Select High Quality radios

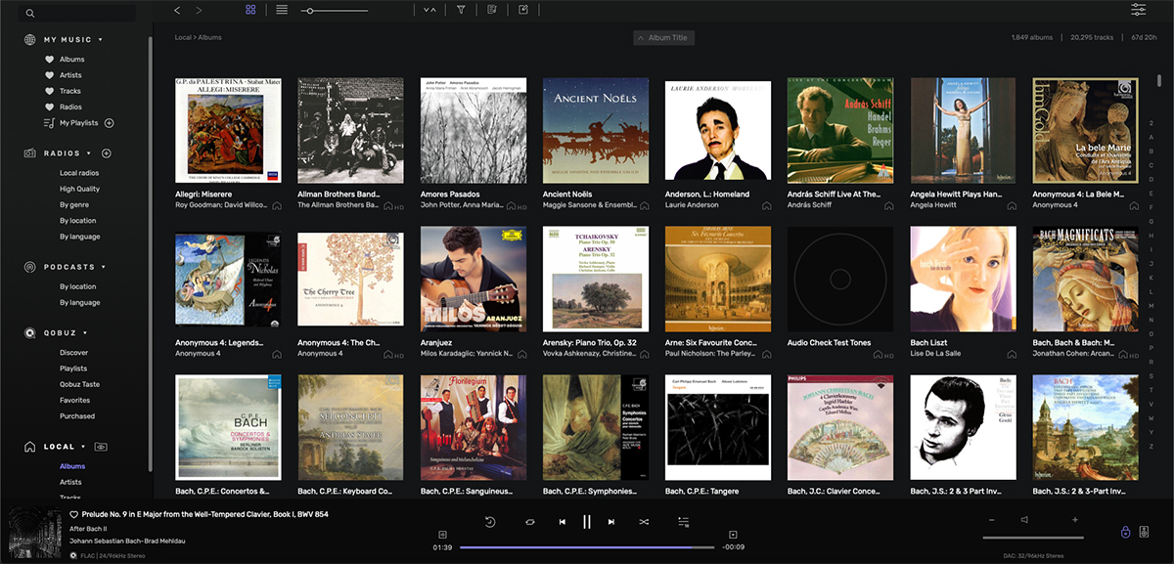[x=79, y=189]
